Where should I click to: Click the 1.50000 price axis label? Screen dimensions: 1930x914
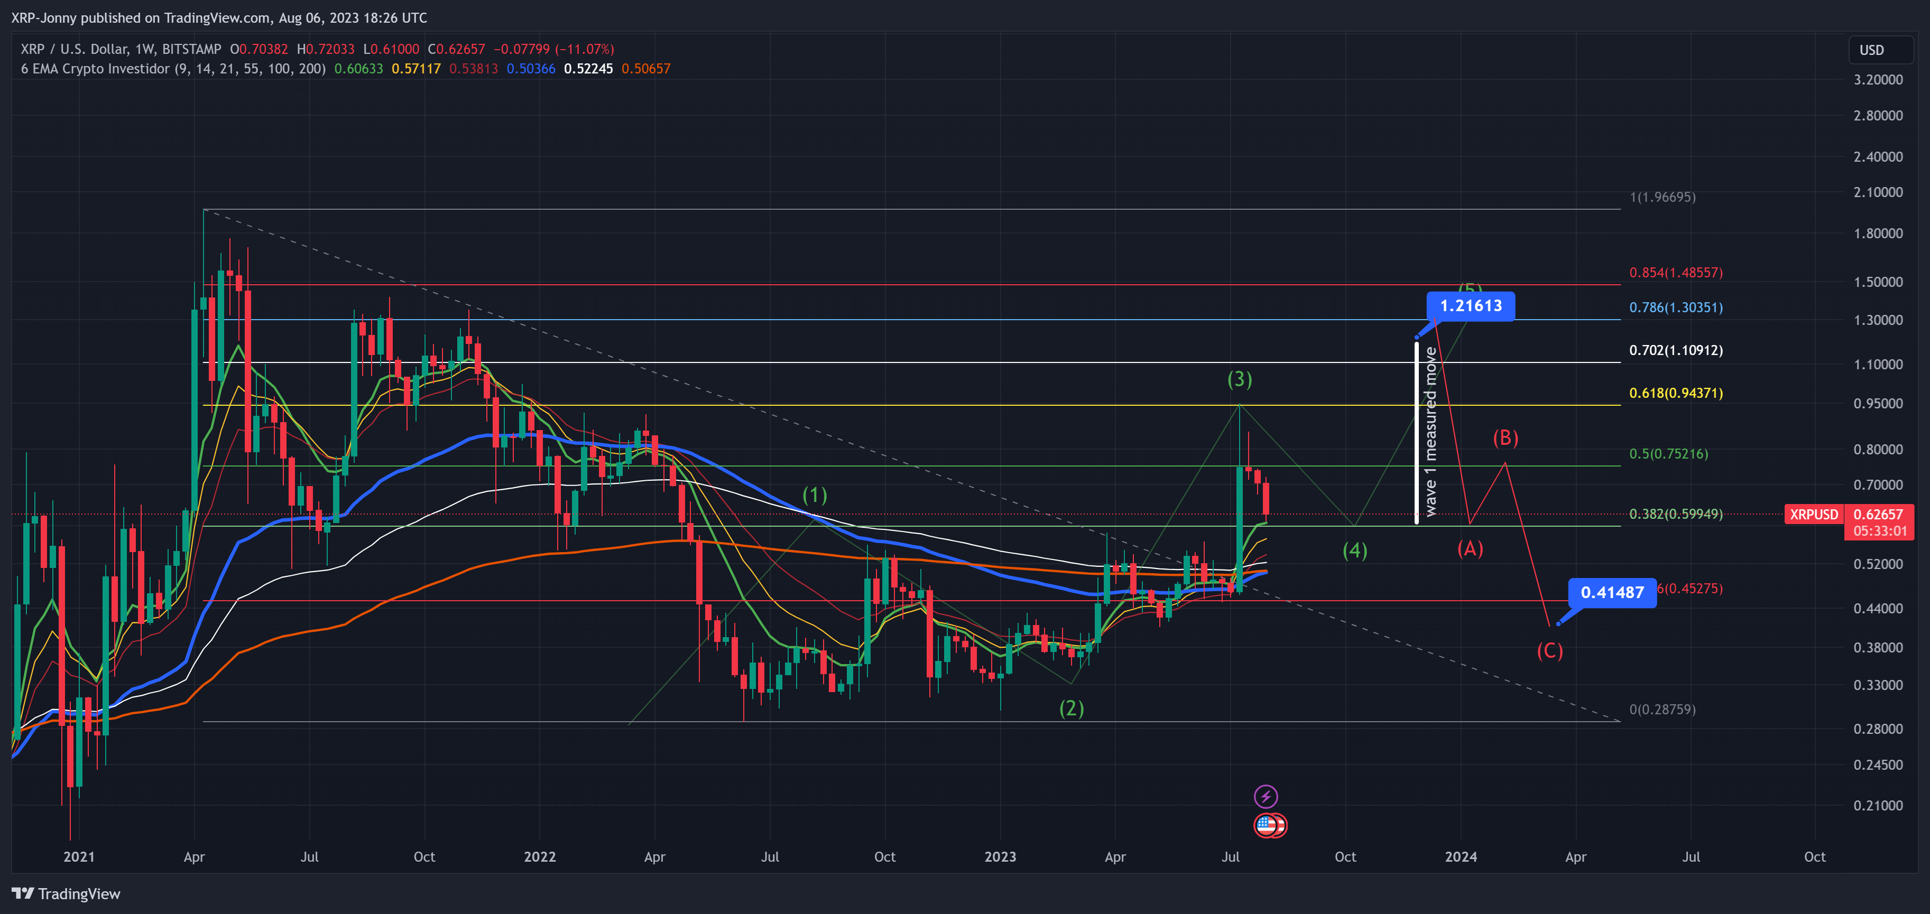(1878, 282)
